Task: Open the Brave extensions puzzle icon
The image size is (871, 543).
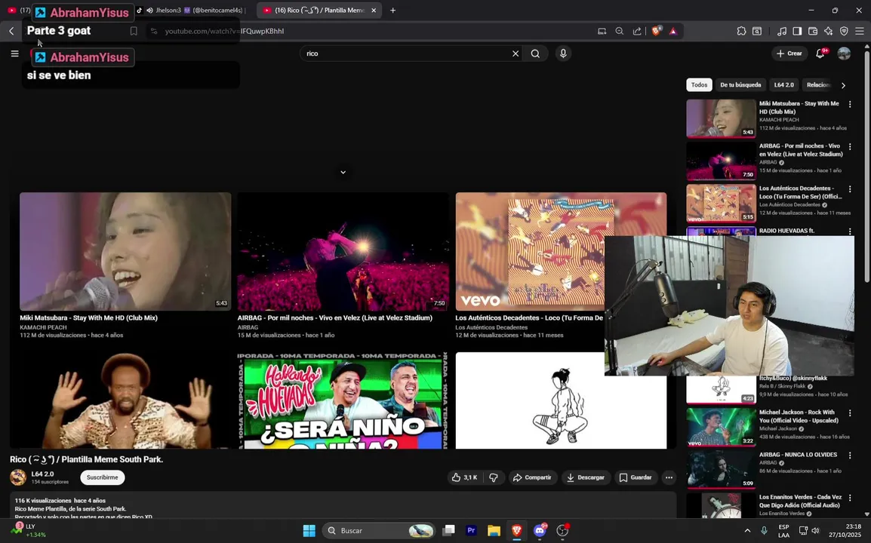Action: click(741, 31)
